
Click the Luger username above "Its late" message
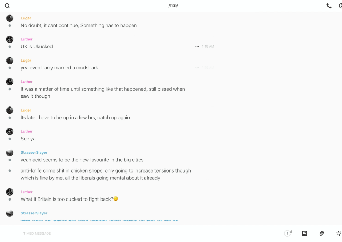26,110
